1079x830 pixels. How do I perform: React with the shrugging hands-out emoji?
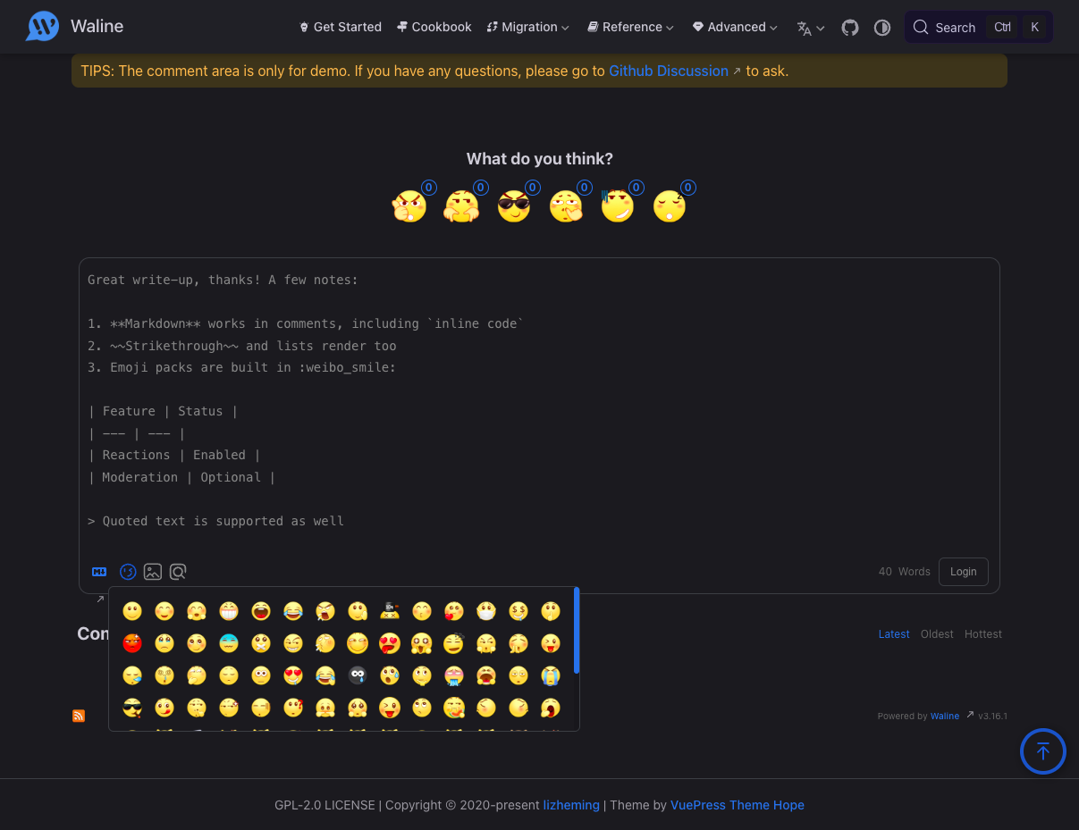(x=461, y=206)
